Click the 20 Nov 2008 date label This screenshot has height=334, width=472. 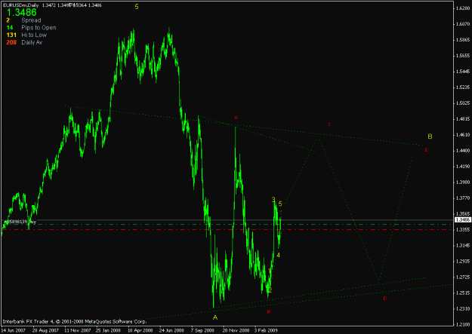coord(236,330)
